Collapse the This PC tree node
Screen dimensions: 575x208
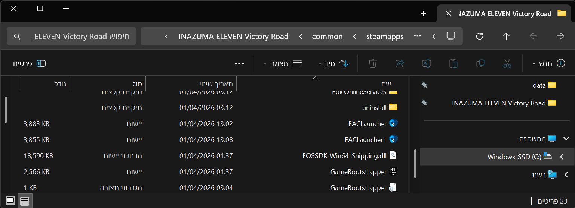coord(566,139)
